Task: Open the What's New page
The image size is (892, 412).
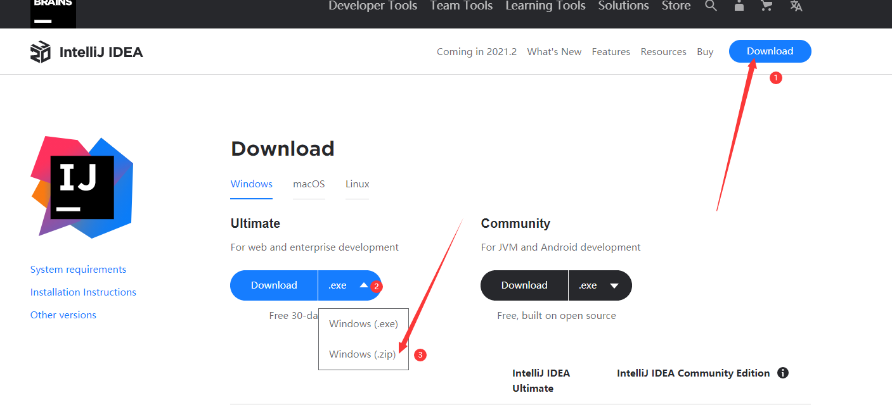Action: coord(554,52)
